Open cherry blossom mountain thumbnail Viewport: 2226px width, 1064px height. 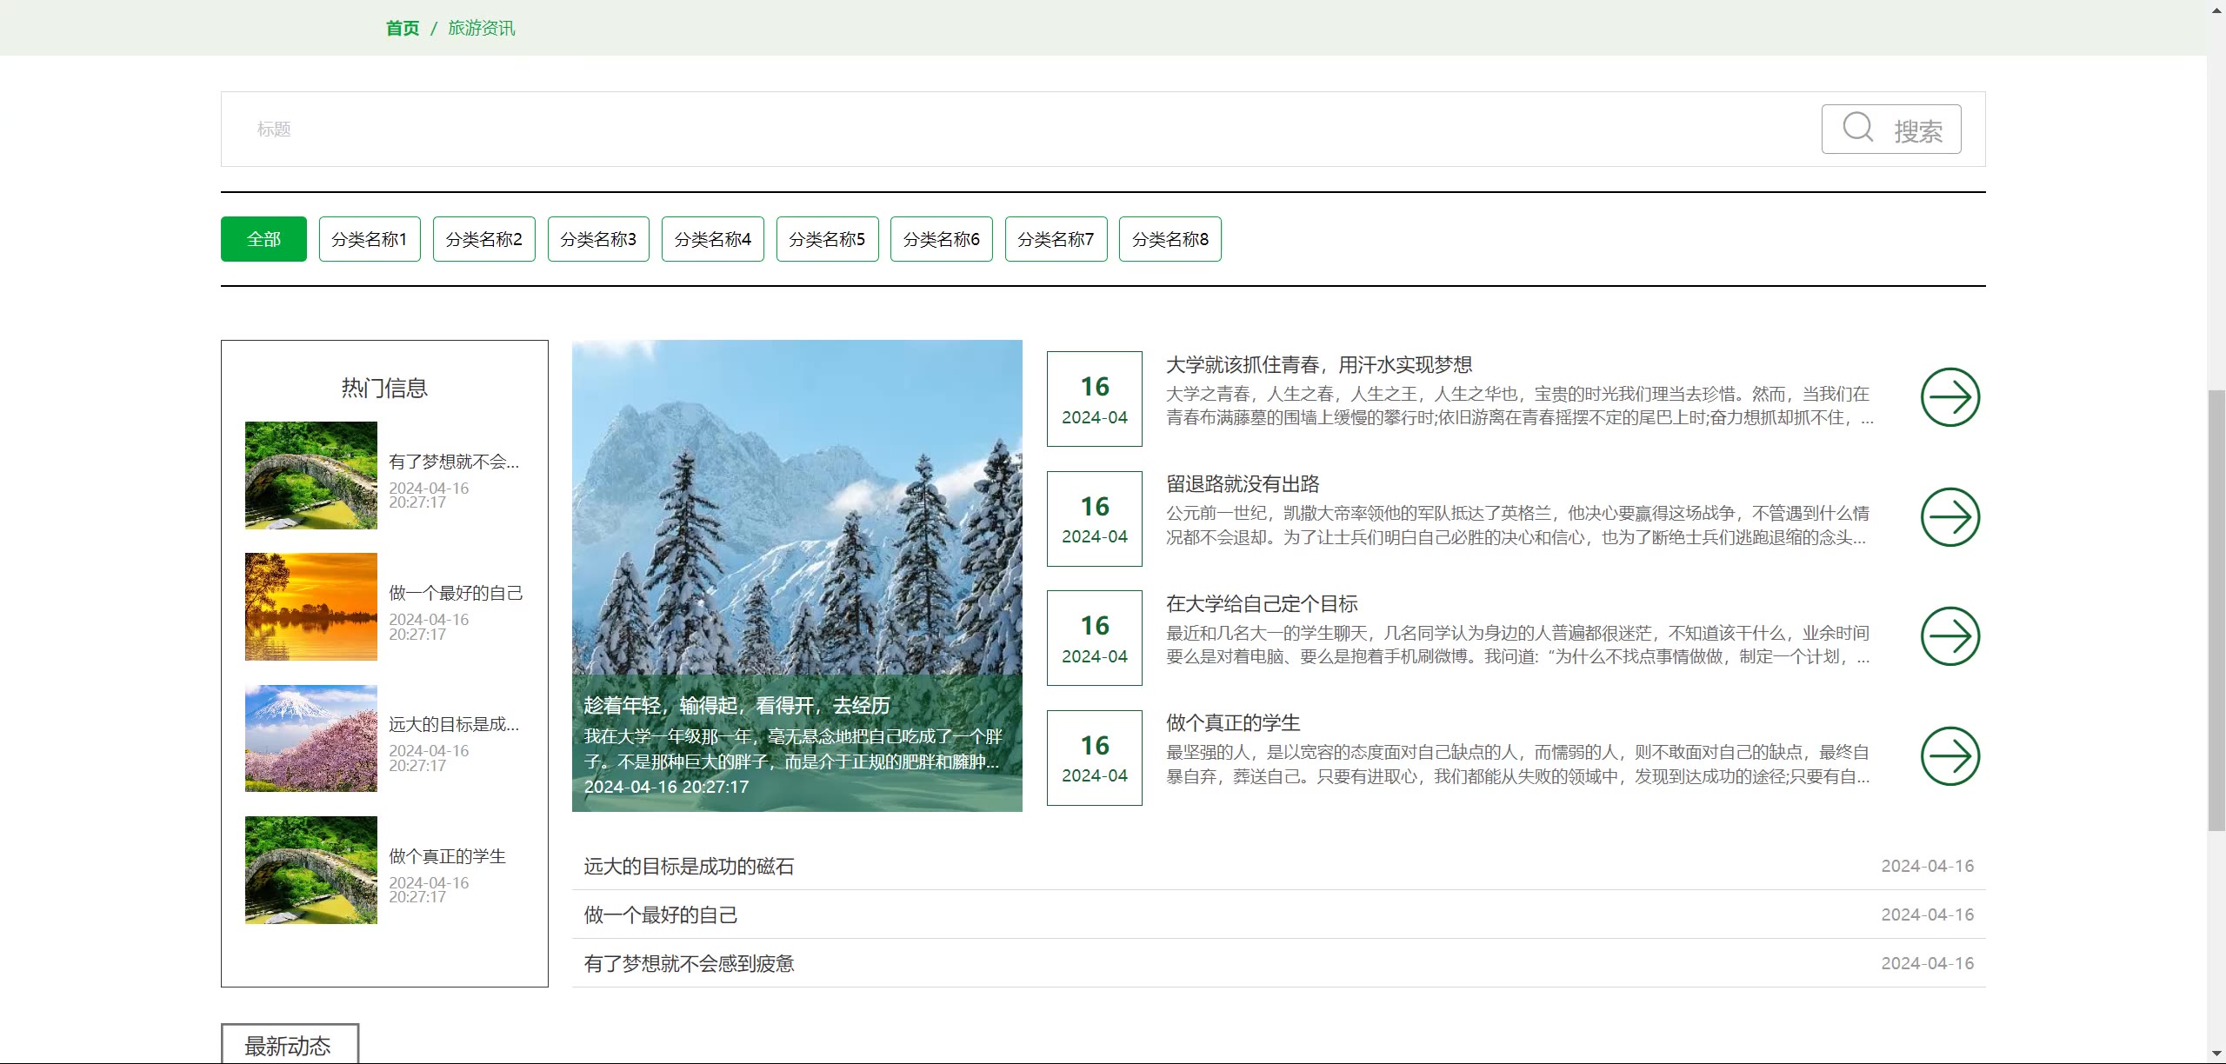(x=311, y=738)
